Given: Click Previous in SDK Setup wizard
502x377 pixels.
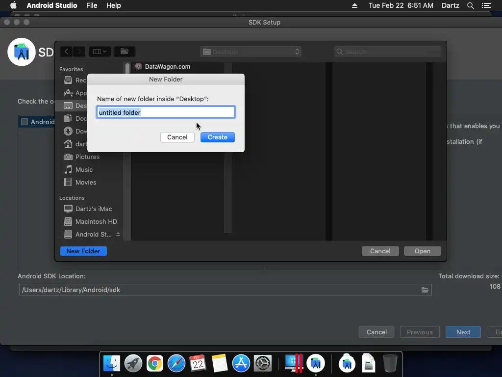Looking at the screenshot, I should (420, 332).
